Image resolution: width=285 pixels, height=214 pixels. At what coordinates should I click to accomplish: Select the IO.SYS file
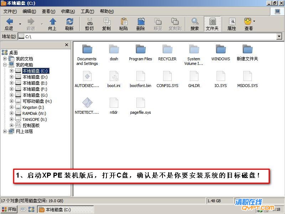(x=221, y=79)
